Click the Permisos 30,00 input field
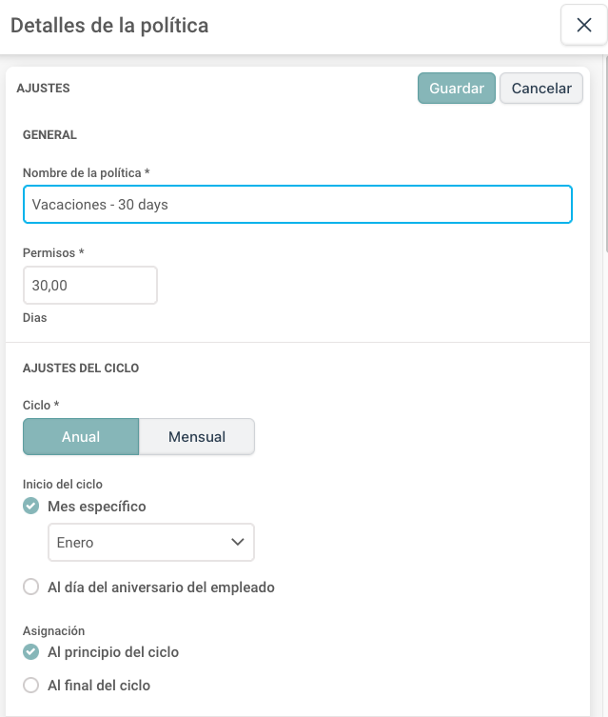The image size is (608, 717). point(90,286)
